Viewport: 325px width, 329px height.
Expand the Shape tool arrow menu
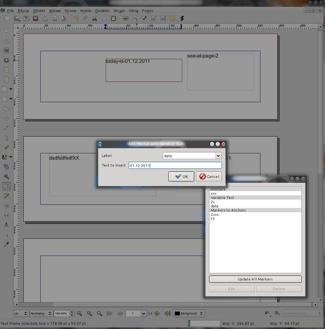[11, 89]
